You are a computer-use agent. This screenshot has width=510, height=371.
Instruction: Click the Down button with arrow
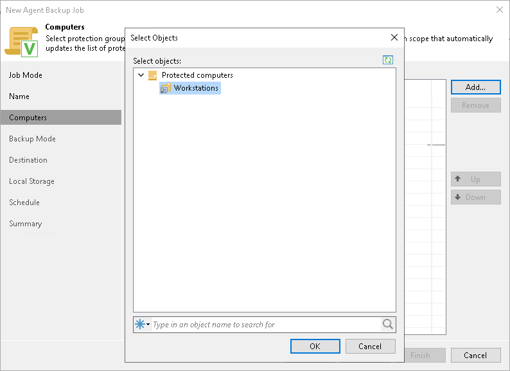tap(475, 197)
